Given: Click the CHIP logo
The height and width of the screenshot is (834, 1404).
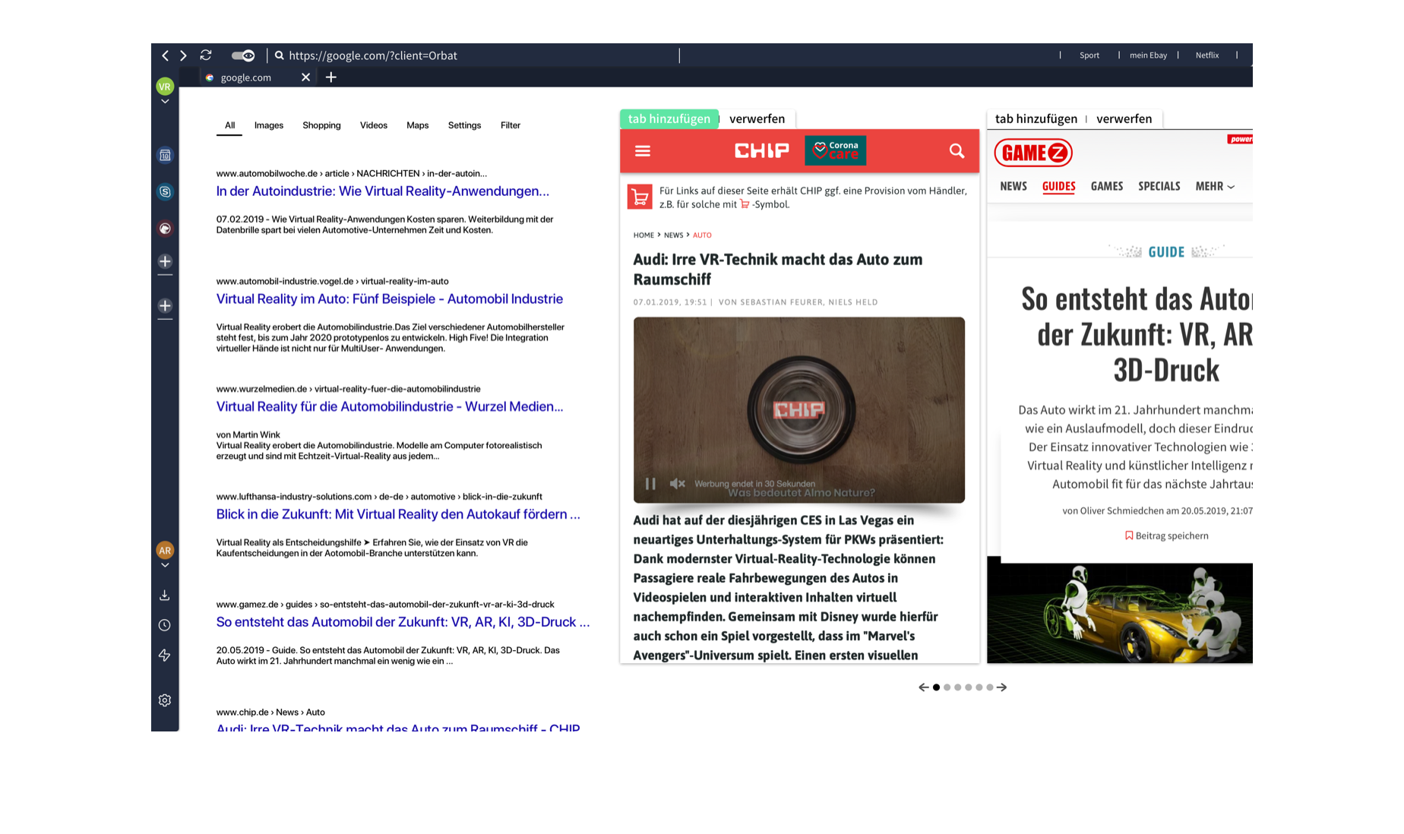Looking at the screenshot, I should click(761, 151).
